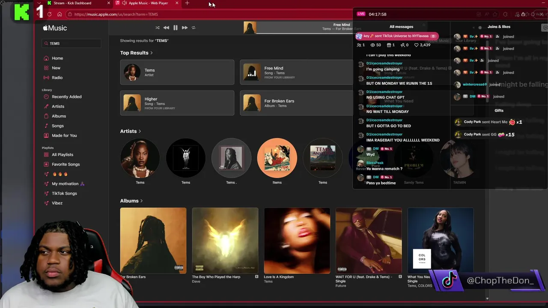Select first Tems artist portrait
The image size is (548, 308).
pyautogui.click(x=140, y=158)
